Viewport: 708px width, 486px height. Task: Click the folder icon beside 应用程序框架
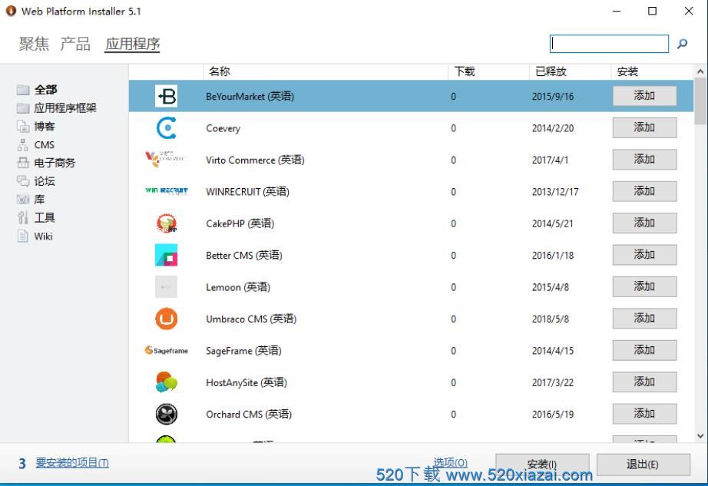pos(23,108)
